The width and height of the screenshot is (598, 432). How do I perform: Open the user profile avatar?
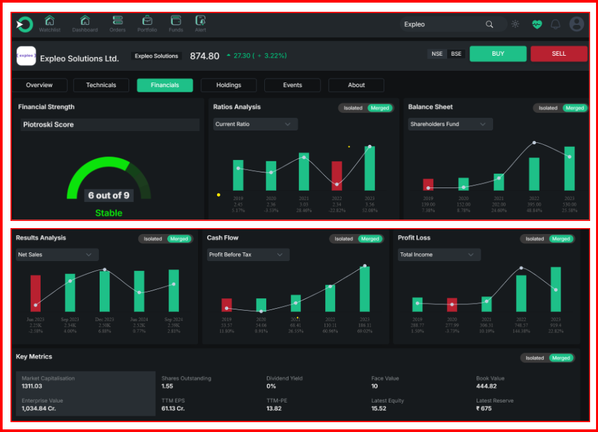[576, 24]
